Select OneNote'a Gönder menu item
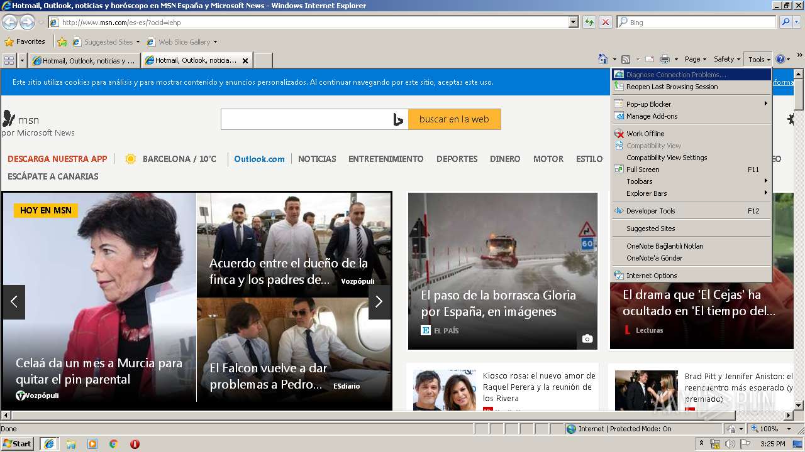The image size is (805, 452). pyautogui.click(x=691, y=258)
